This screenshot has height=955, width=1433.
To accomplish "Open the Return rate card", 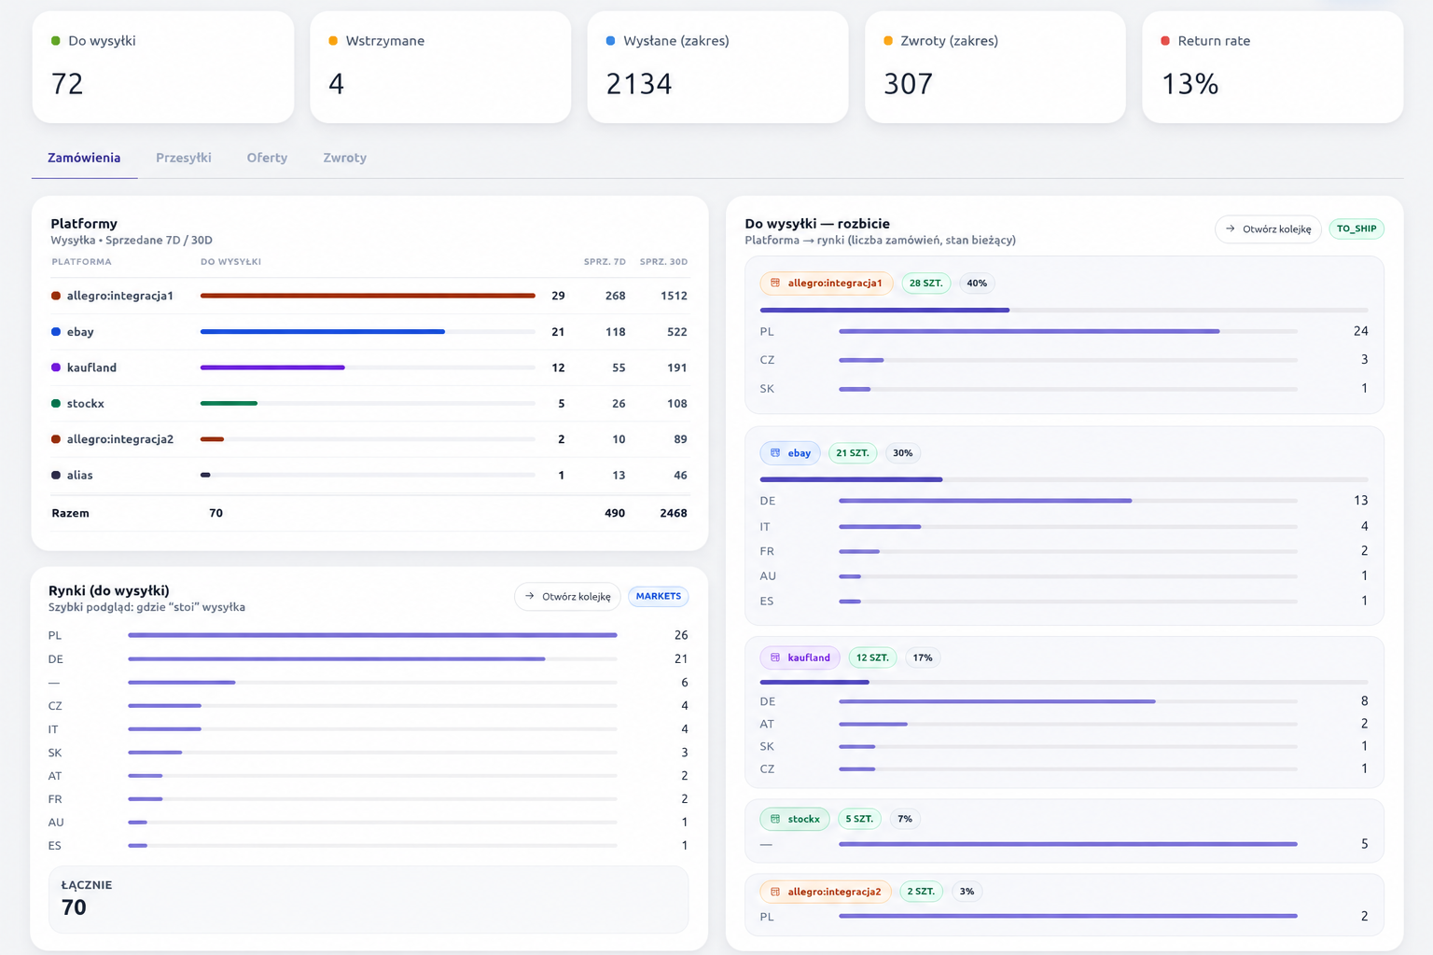I will click(x=1273, y=67).
